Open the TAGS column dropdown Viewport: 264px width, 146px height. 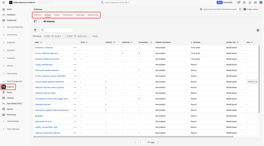pyautogui.click(x=252, y=42)
